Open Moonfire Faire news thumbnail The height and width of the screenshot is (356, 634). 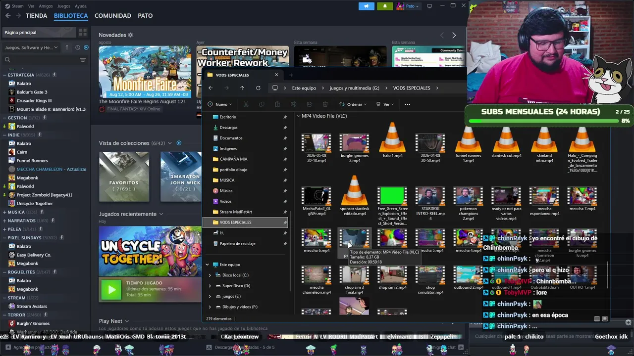coord(145,72)
